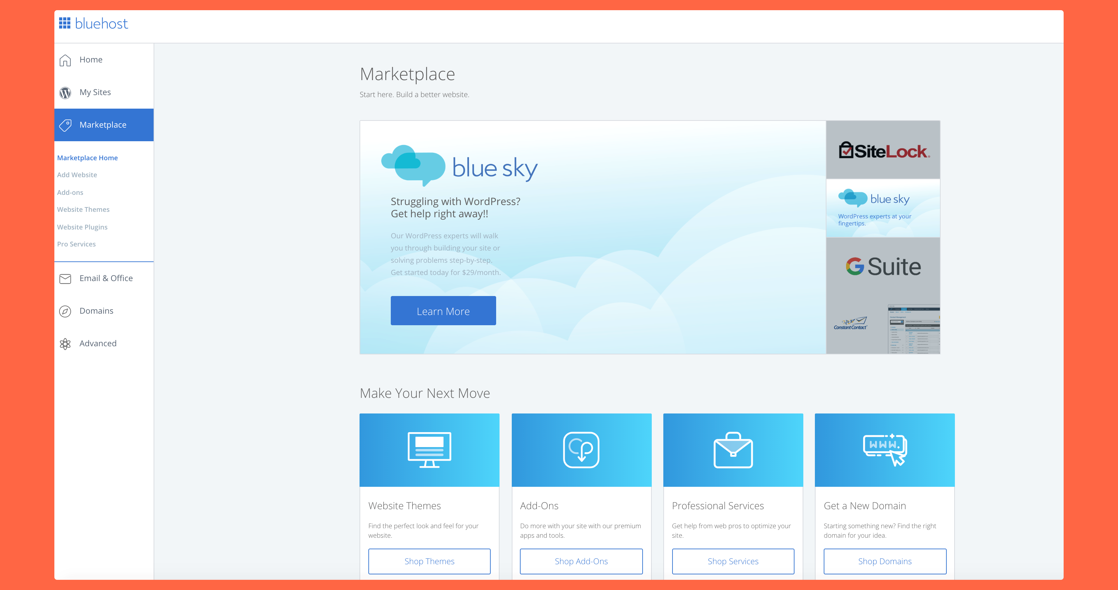Click the Professional Services card title

(x=718, y=506)
